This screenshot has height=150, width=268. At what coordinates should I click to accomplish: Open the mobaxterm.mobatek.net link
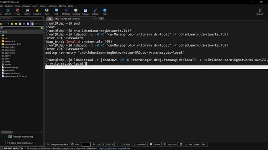[114, 148]
